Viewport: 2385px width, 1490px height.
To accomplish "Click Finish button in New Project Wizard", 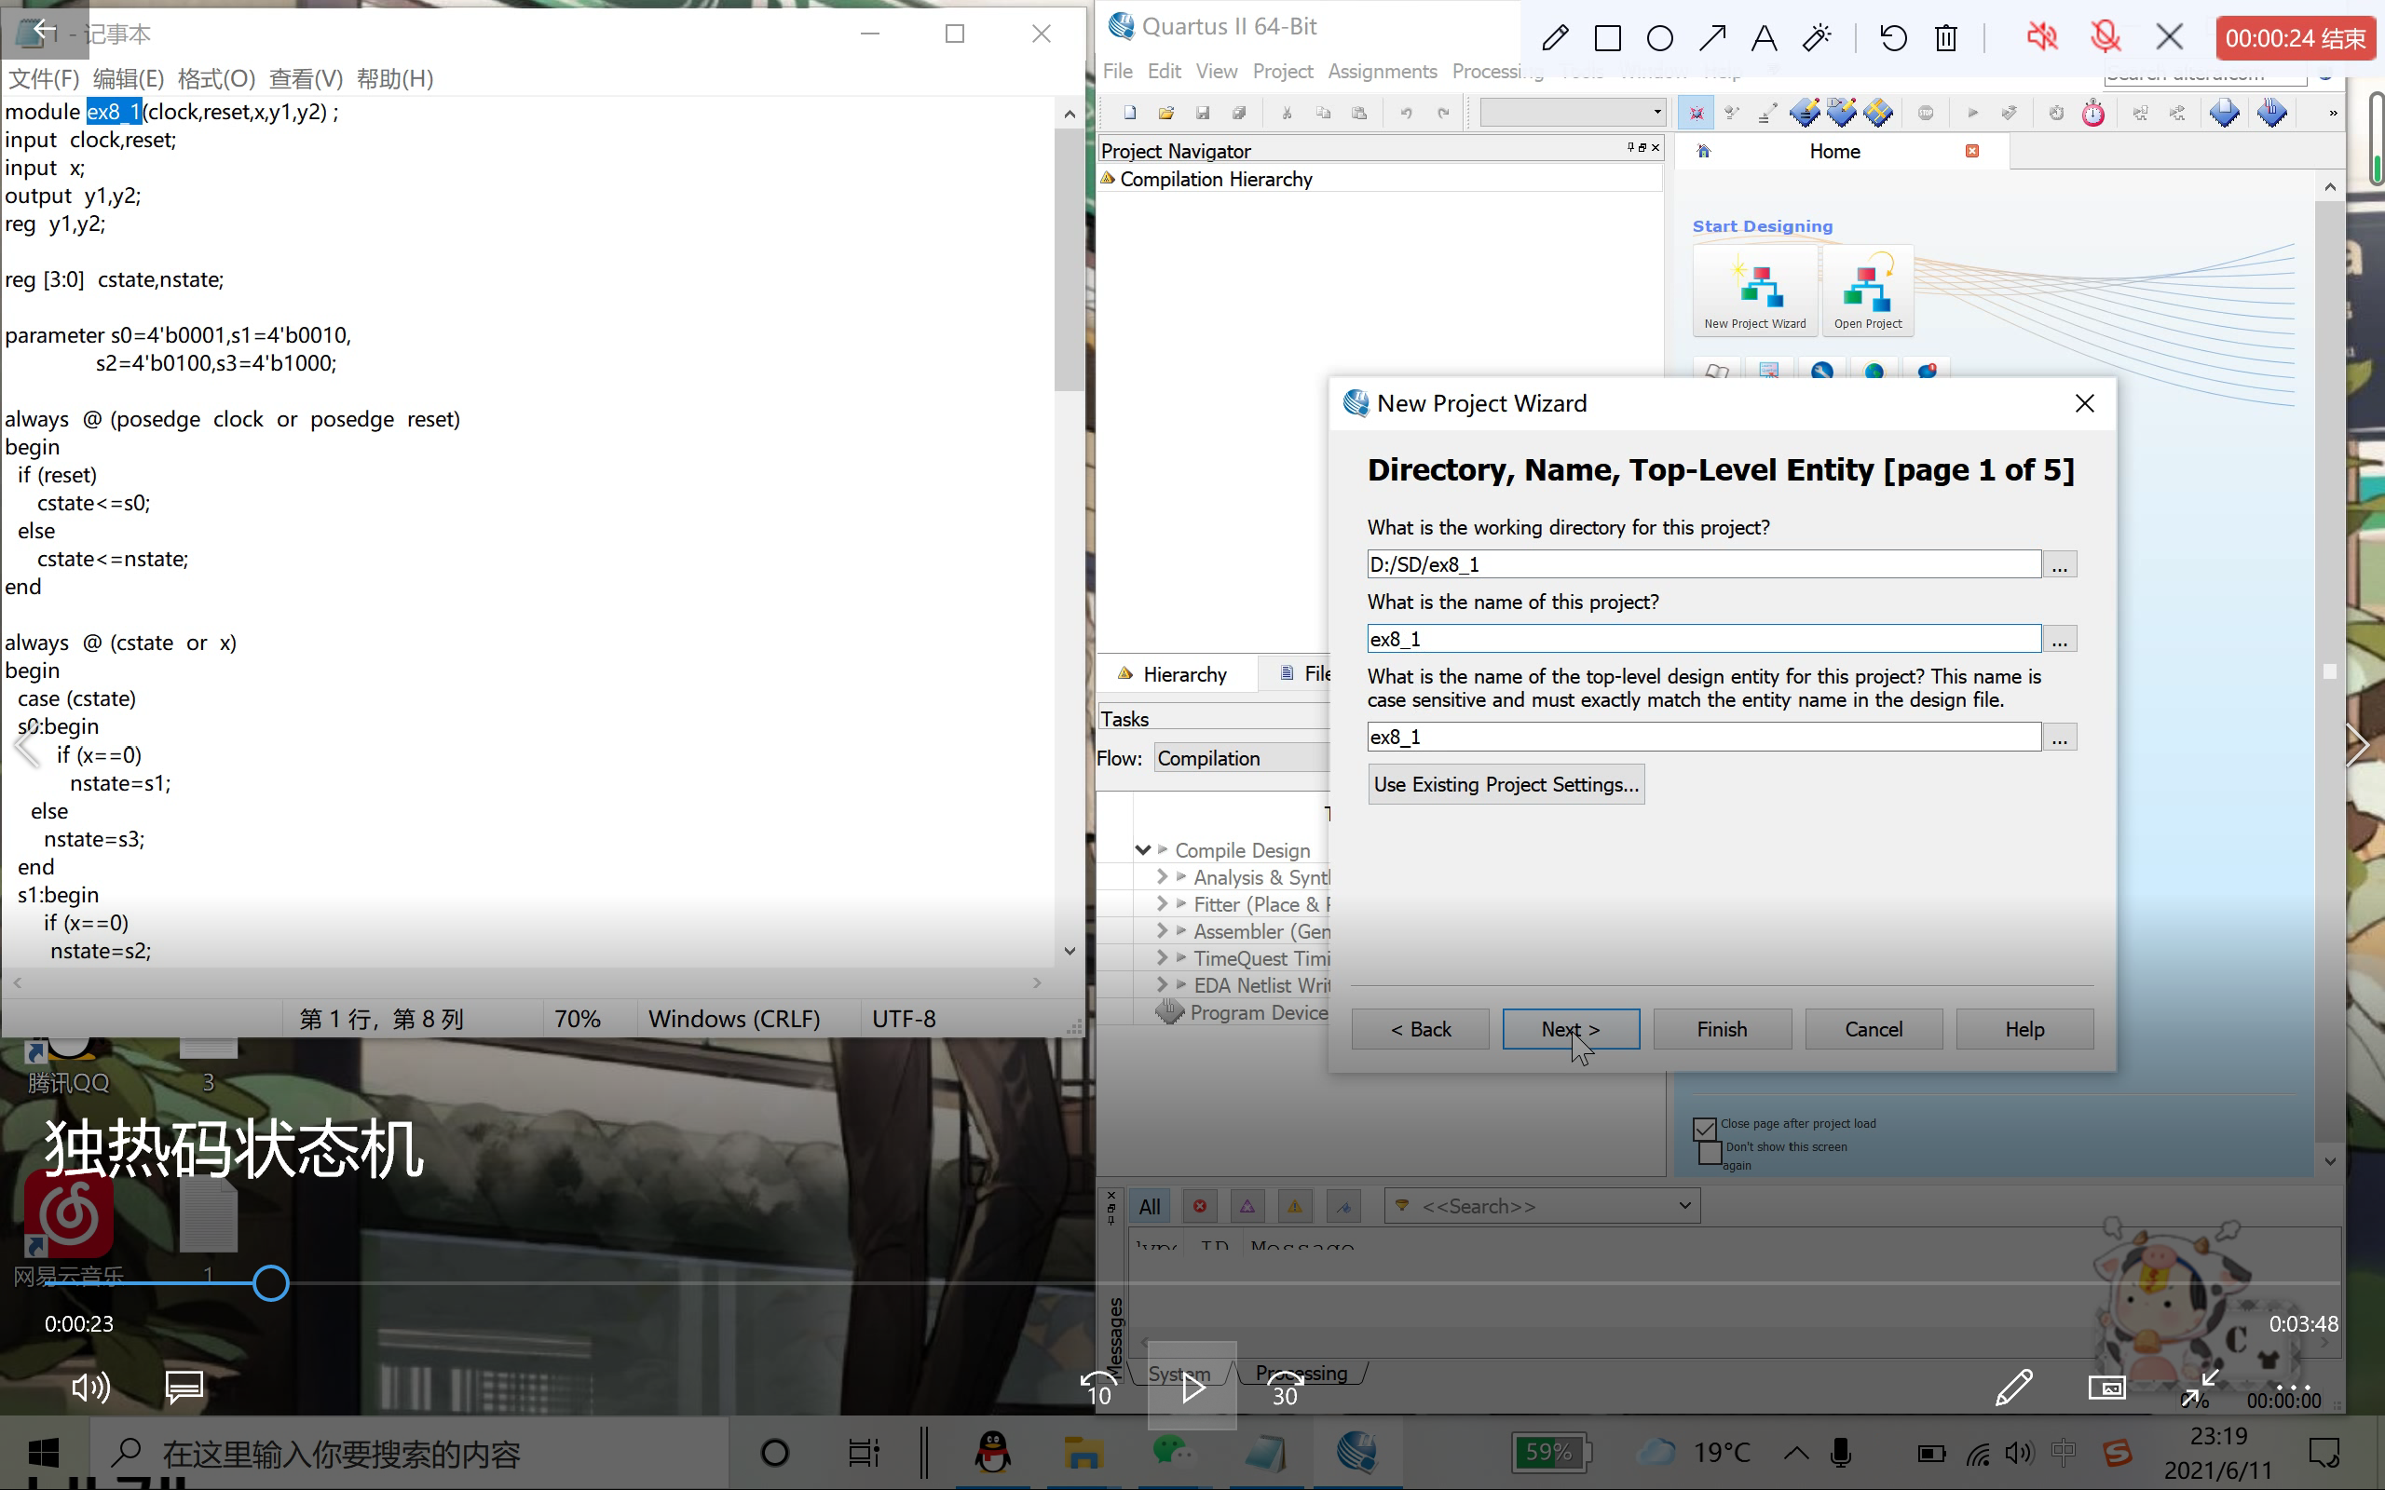I will pos(1722,1029).
